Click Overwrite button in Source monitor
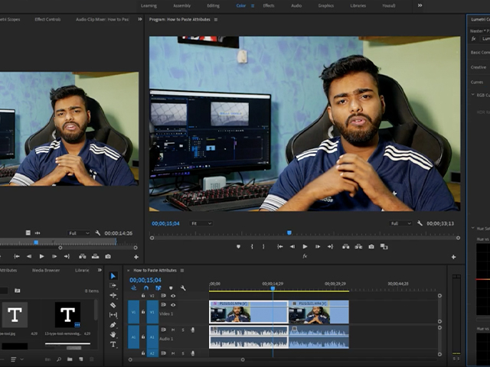The height and width of the screenshot is (367, 490). pos(95,256)
